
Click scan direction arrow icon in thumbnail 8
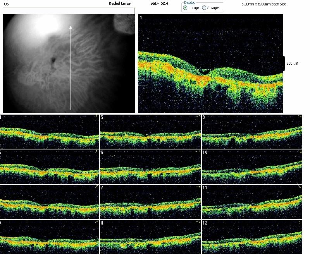point(199,222)
